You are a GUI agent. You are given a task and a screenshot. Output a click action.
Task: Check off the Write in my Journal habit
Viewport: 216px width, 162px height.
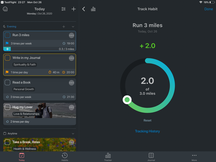pyautogui.click(x=7, y=58)
